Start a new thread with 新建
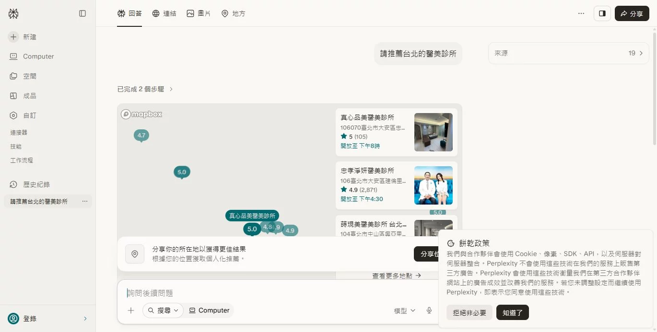This screenshot has height=332, width=657. point(23,37)
